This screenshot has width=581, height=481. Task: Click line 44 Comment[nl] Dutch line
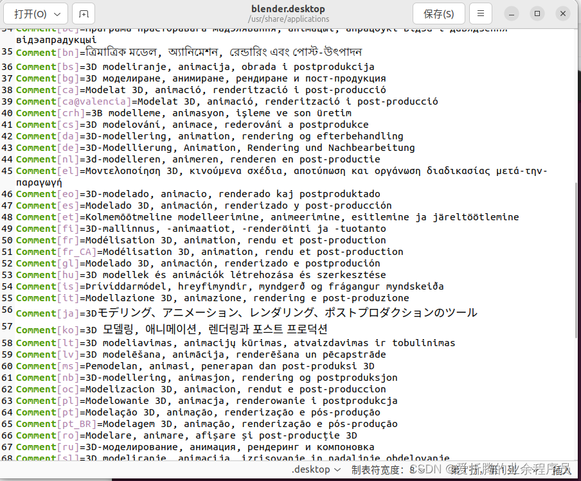coord(198,159)
